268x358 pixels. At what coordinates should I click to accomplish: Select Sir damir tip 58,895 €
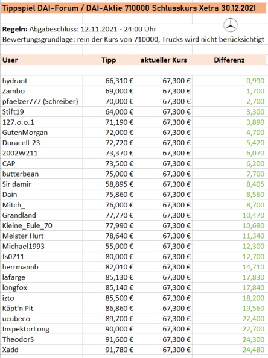[109, 184]
